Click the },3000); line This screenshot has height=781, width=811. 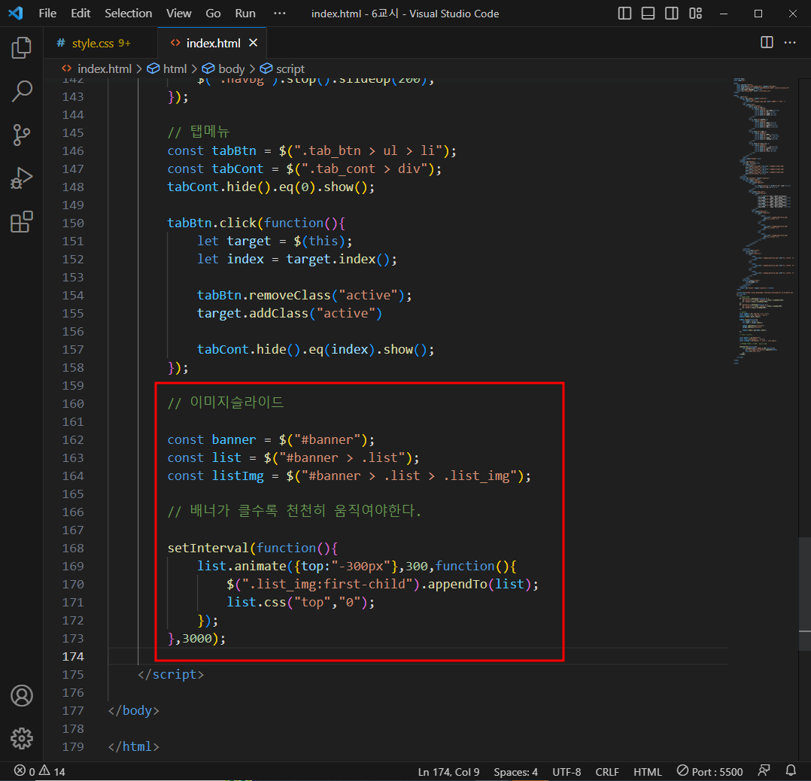(x=196, y=639)
